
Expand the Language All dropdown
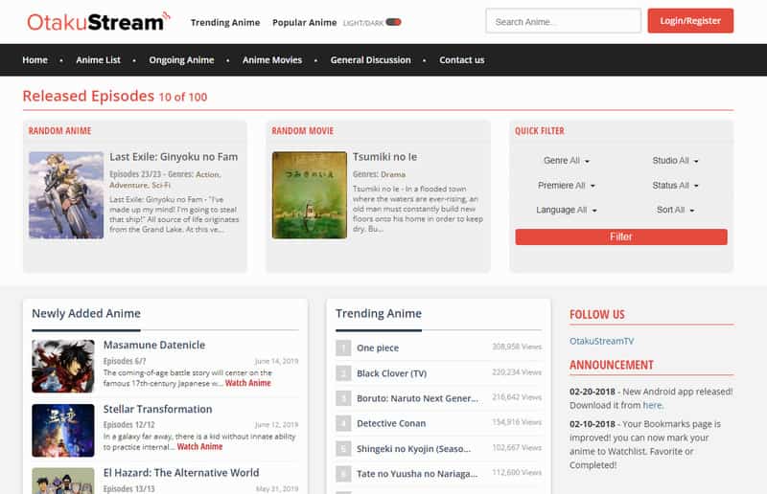[x=567, y=210]
